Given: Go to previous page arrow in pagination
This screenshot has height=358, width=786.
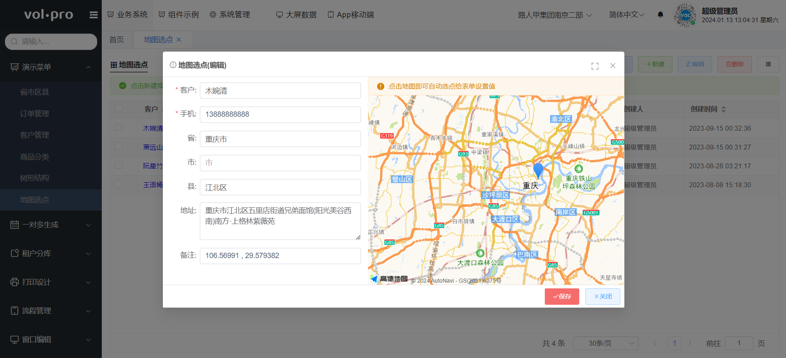Looking at the screenshot, I should [655, 343].
